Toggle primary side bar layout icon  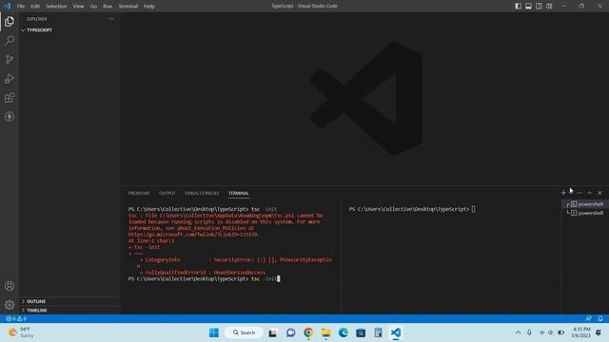[x=518, y=6]
